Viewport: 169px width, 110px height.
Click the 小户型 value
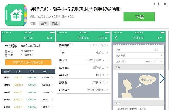coord(100,53)
